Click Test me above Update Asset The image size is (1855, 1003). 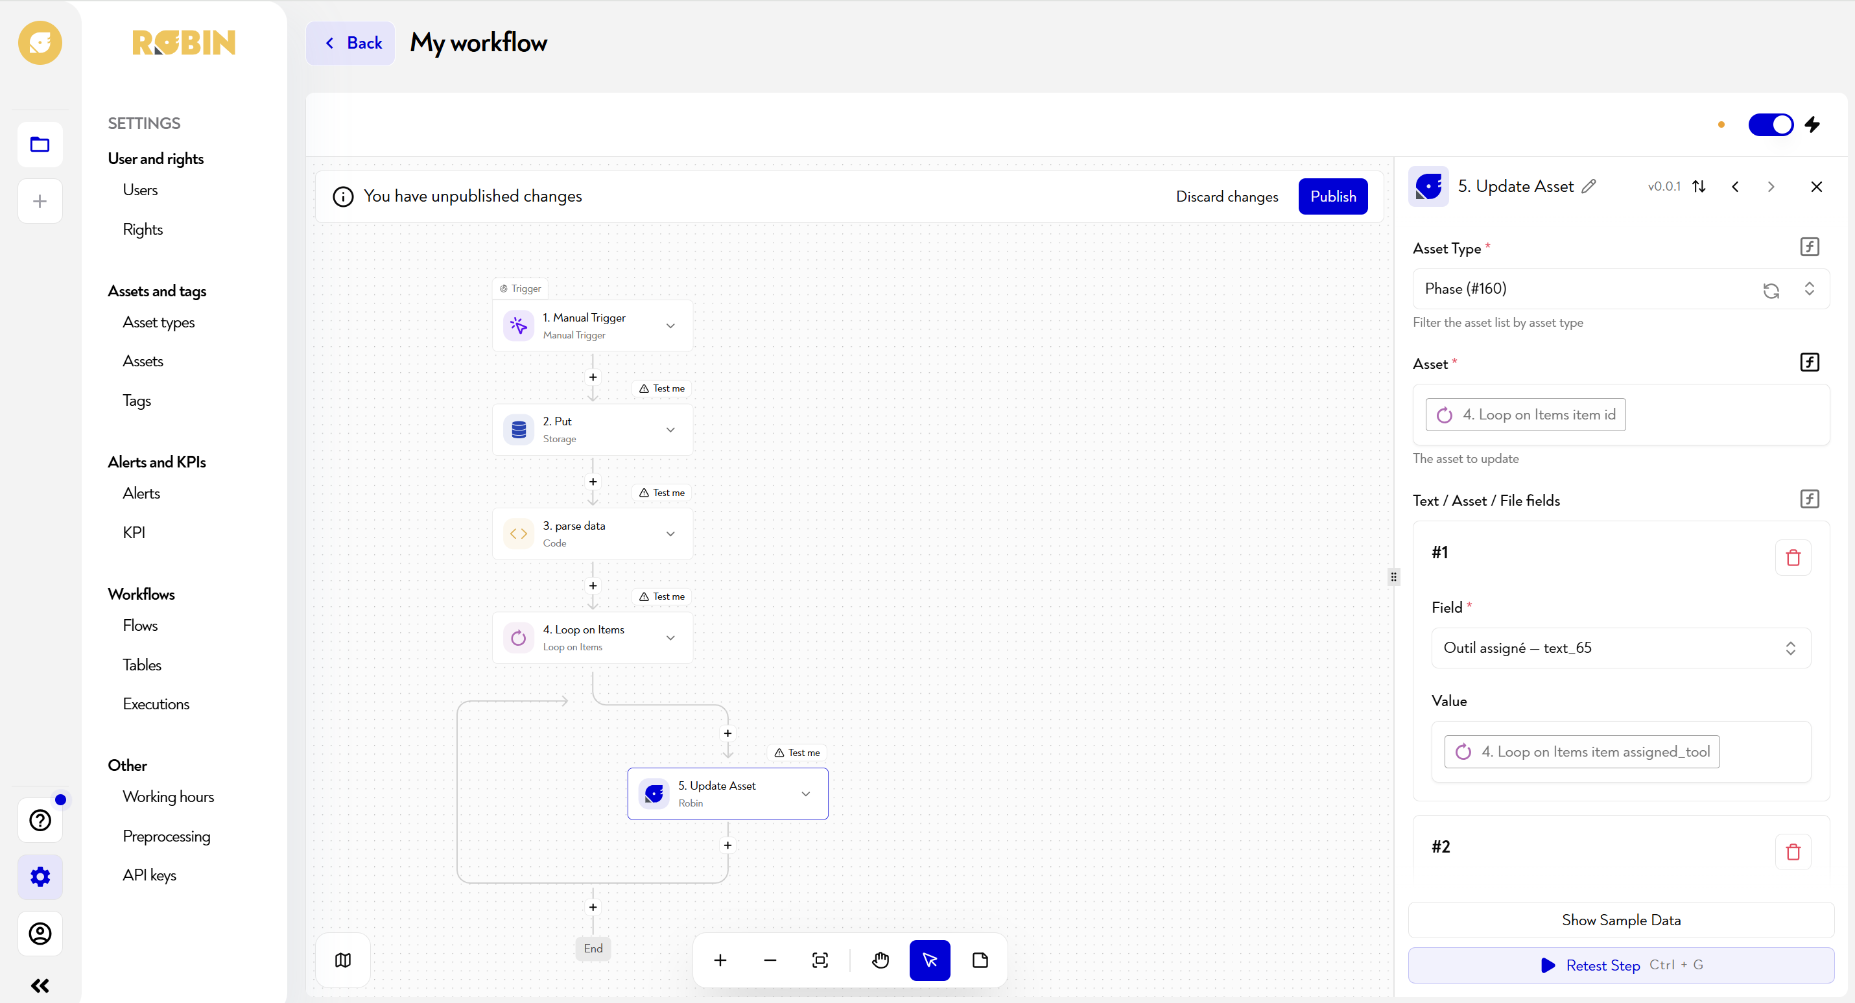click(x=797, y=753)
